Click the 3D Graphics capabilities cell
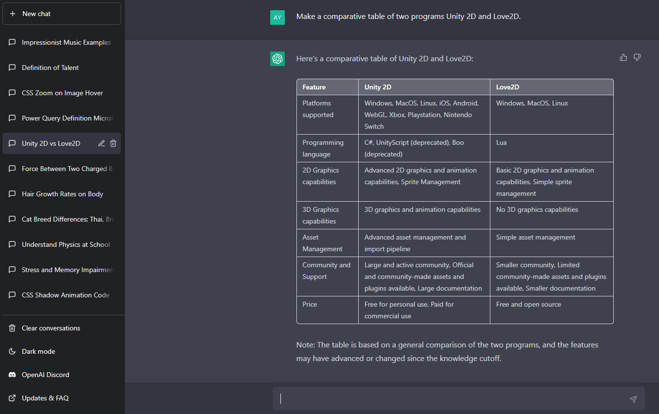The width and height of the screenshot is (659, 414). coord(328,215)
